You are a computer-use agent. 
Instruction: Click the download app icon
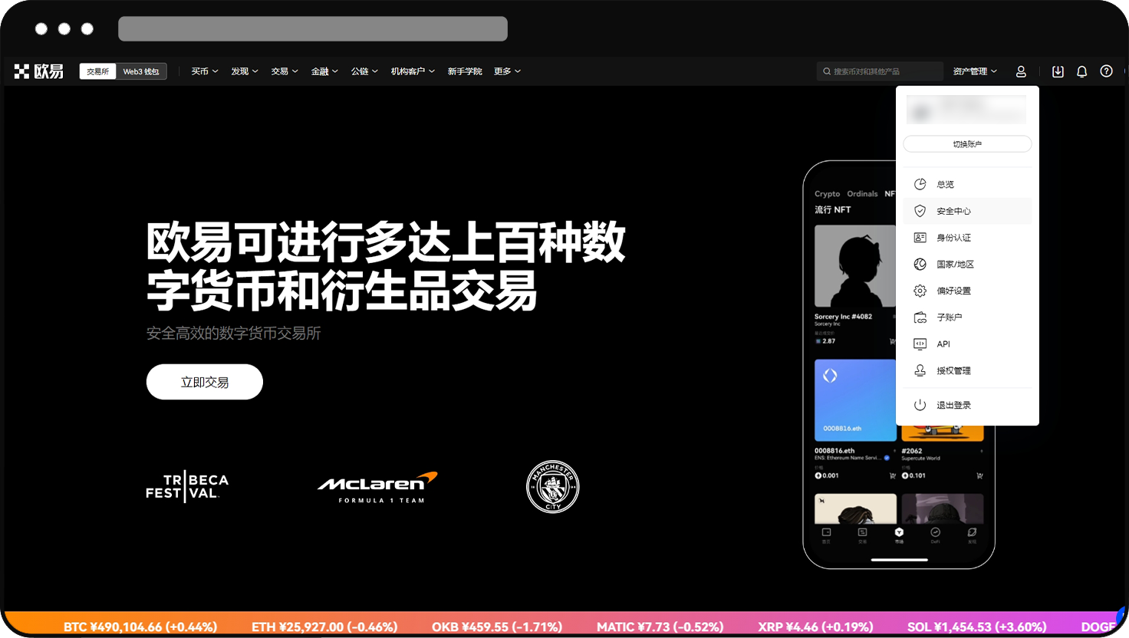[1058, 71]
